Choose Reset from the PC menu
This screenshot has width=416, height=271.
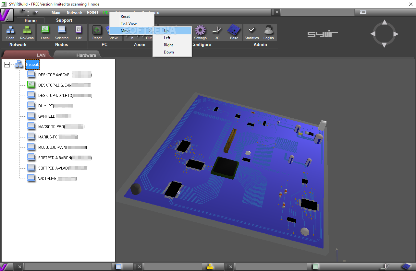click(125, 17)
